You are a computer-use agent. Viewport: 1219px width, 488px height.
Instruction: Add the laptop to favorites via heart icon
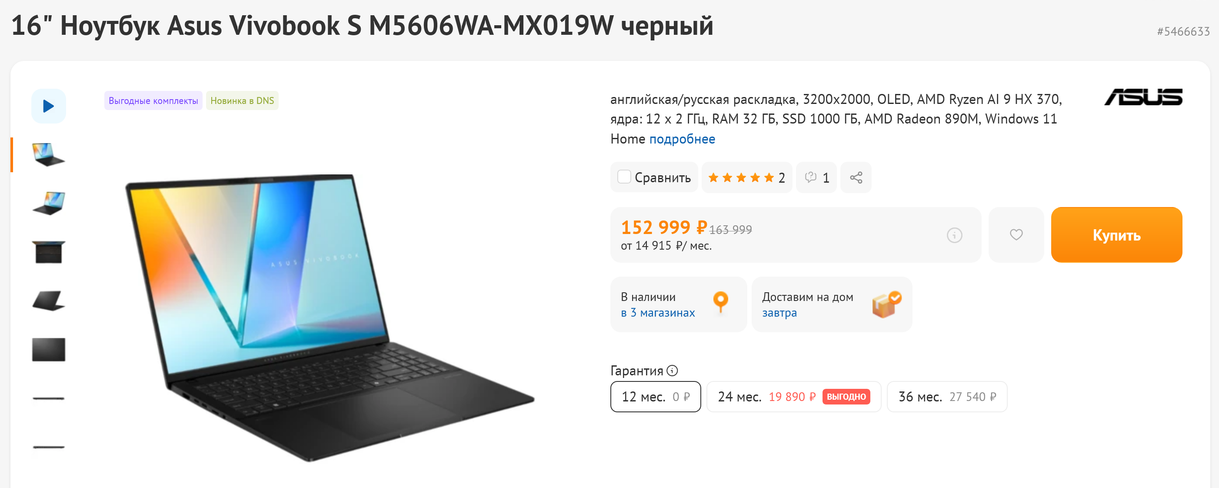pyautogui.click(x=1016, y=235)
